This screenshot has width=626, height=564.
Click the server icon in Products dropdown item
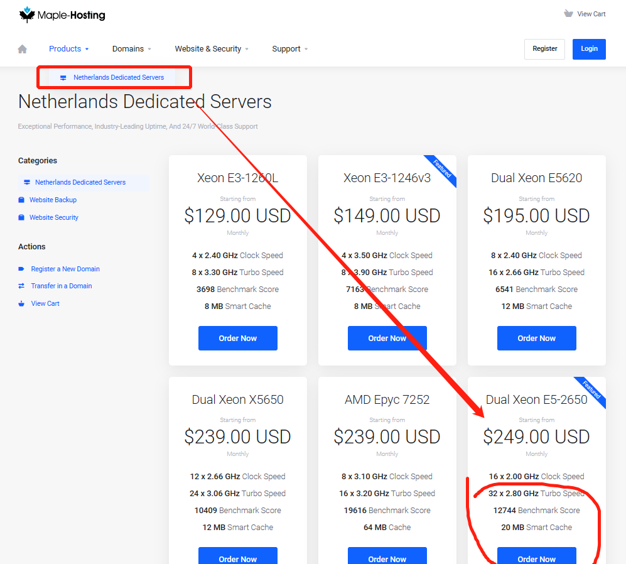pos(63,77)
